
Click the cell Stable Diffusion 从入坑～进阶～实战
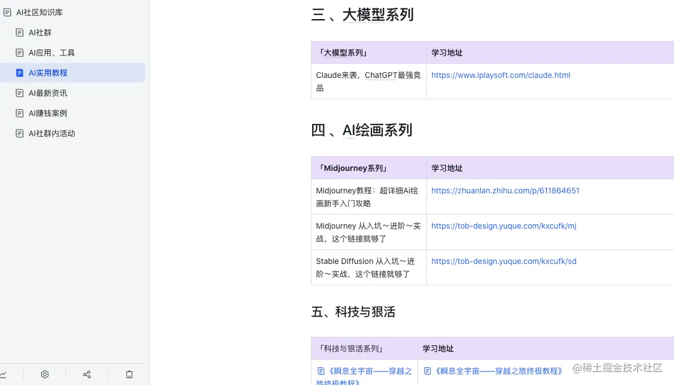[369, 267]
